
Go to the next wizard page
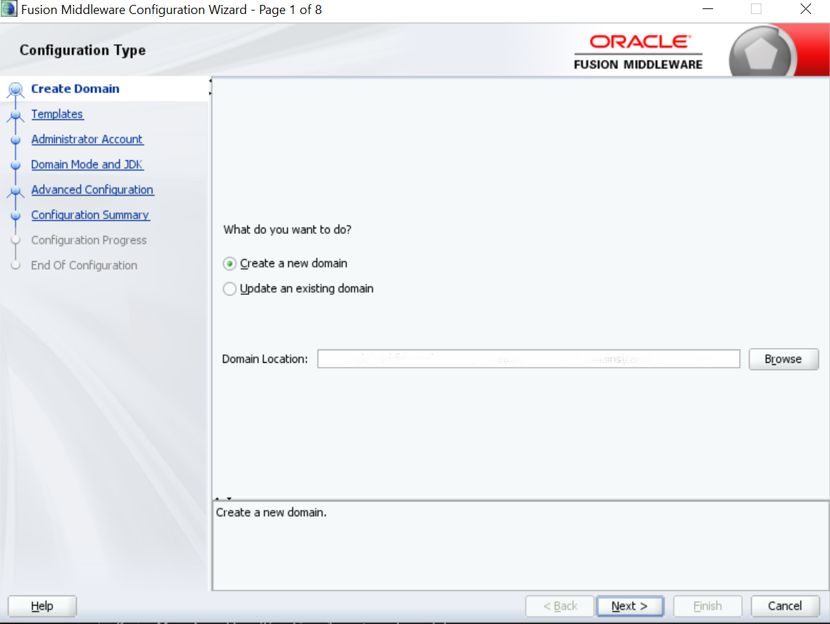[x=630, y=606]
